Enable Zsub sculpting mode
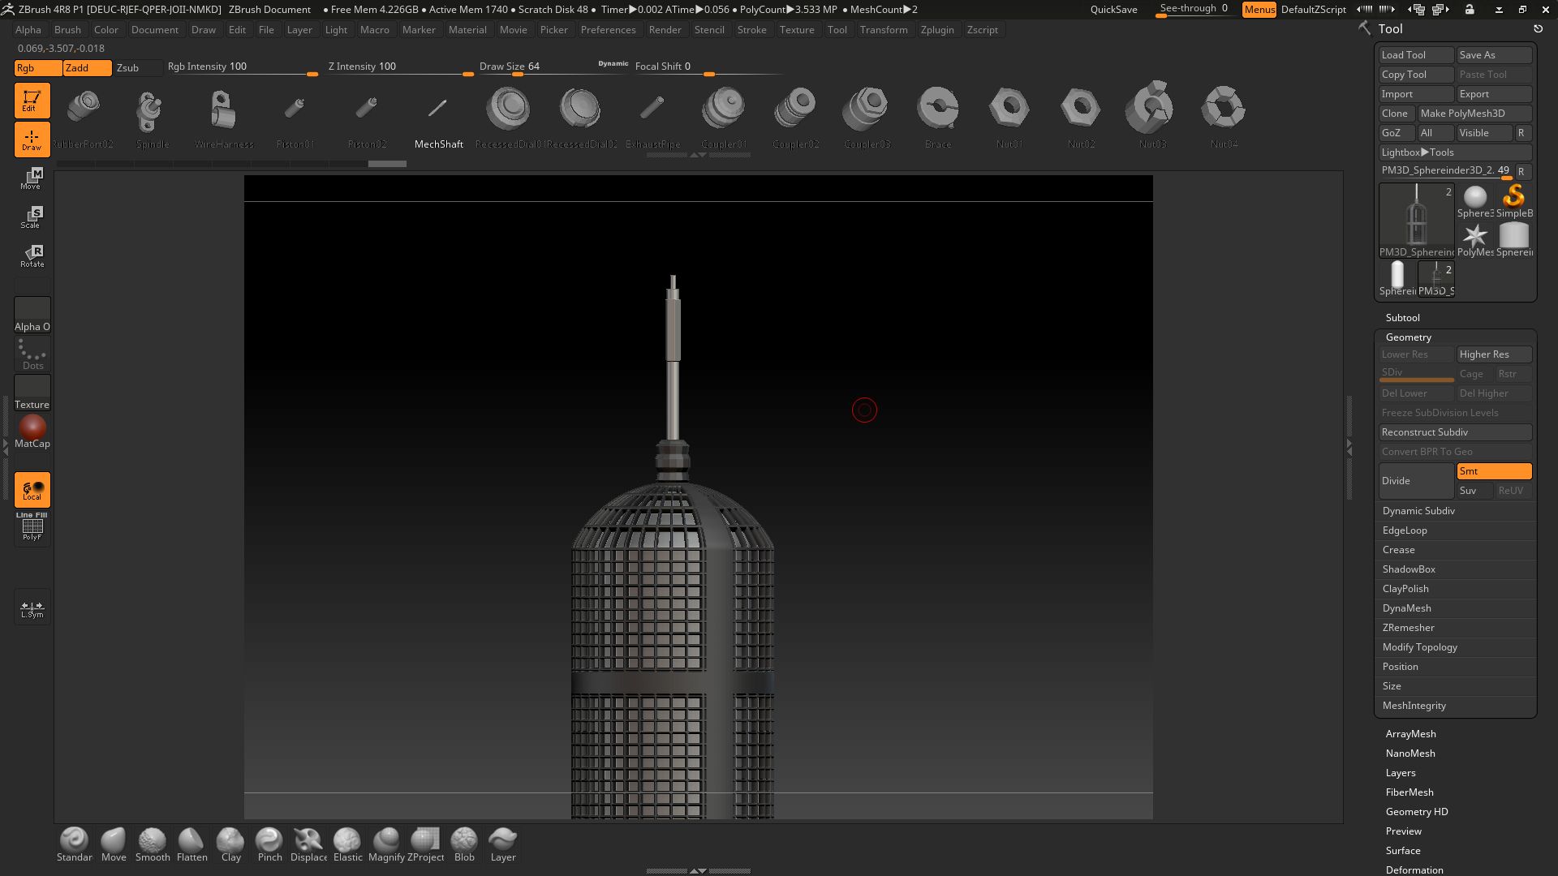The image size is (1558, 876). tap(137, 68)
